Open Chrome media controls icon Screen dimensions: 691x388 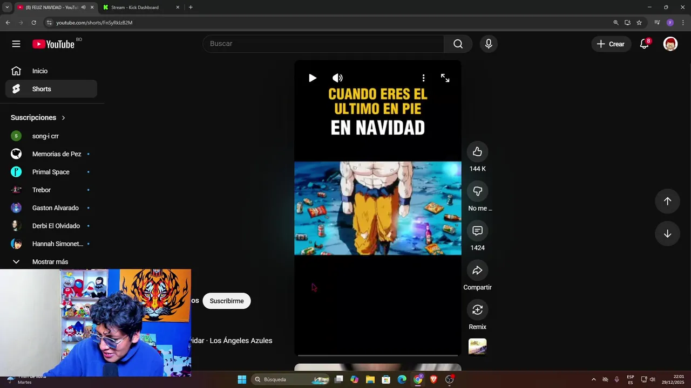(657, 23)
